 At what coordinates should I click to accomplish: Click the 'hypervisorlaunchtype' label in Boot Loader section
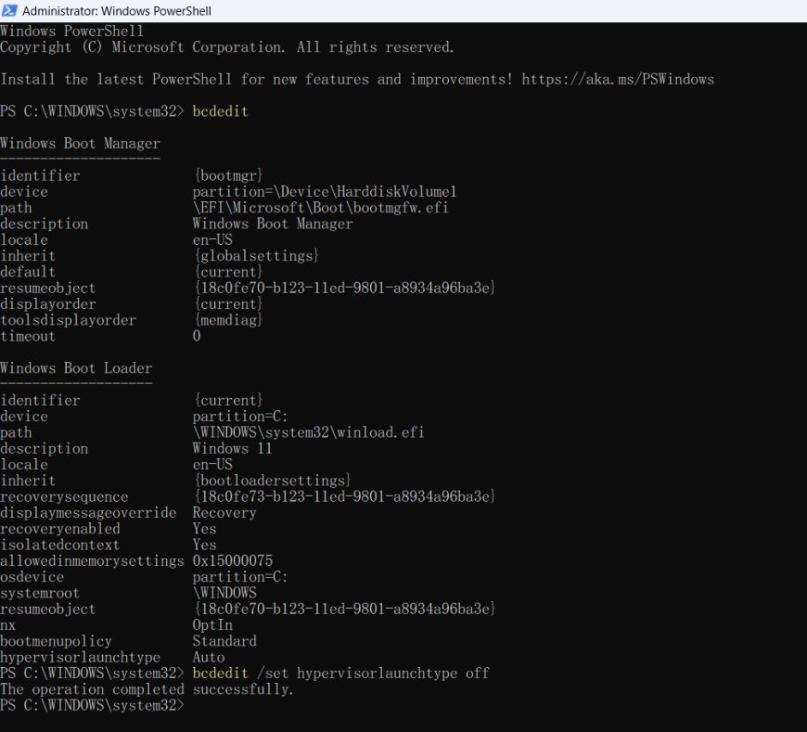pos(81,658)
